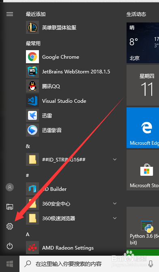The image size is (159, 272).
Task: Launch the Tencent QQ penguin icon
Action: pos(32,86)
